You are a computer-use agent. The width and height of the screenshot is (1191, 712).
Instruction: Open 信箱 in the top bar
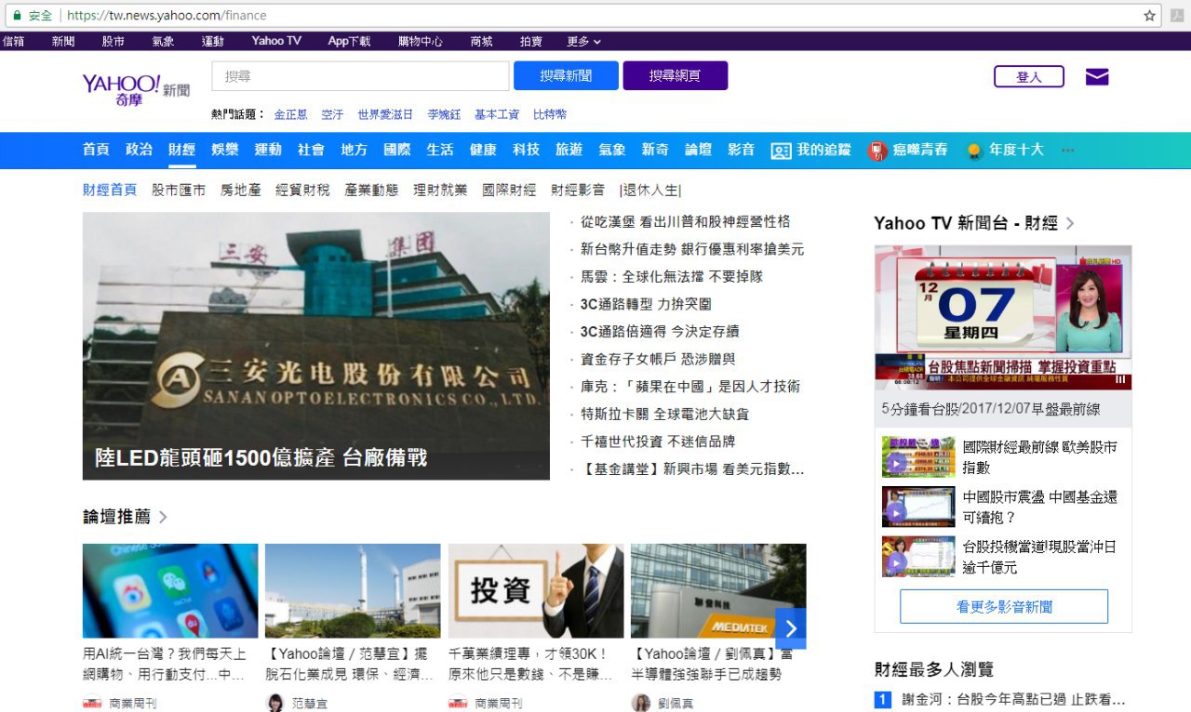[x=14, y=41]
